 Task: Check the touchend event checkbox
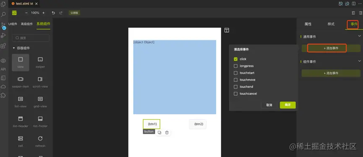pos(236,87)
